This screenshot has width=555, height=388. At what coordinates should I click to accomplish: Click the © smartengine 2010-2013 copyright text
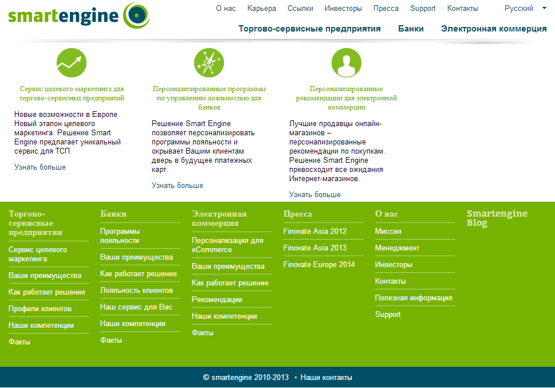246,377
